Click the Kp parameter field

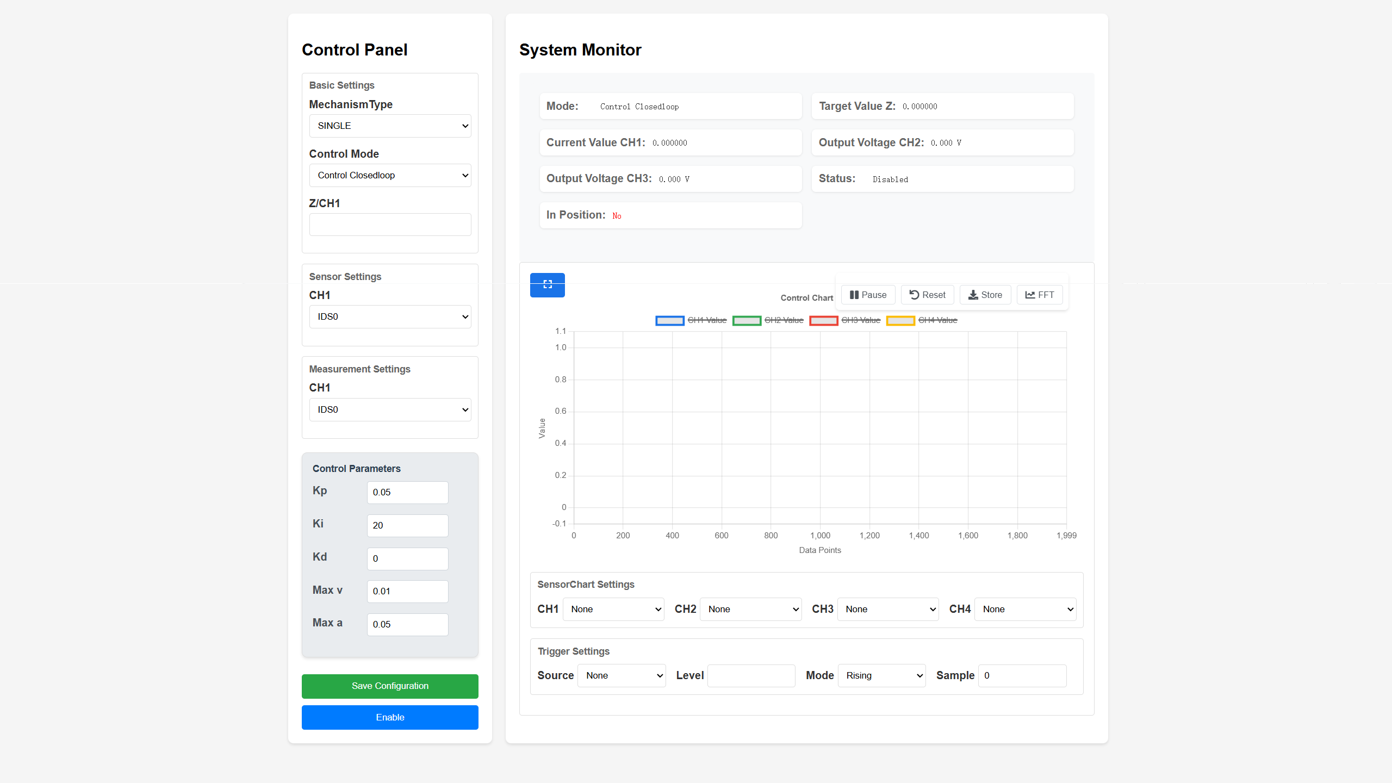coord(407,492)
